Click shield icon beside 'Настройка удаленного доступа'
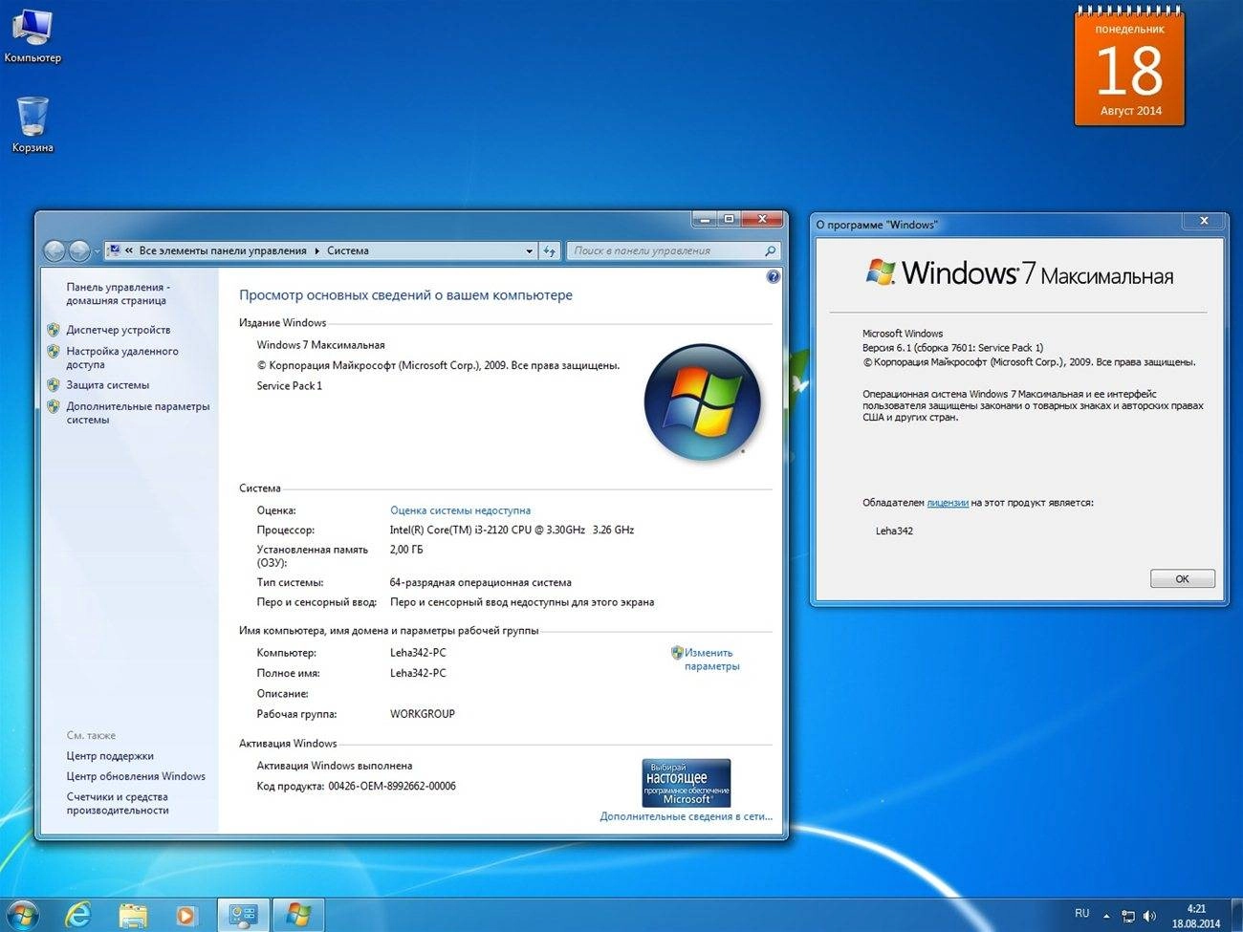 coord(54,351)
